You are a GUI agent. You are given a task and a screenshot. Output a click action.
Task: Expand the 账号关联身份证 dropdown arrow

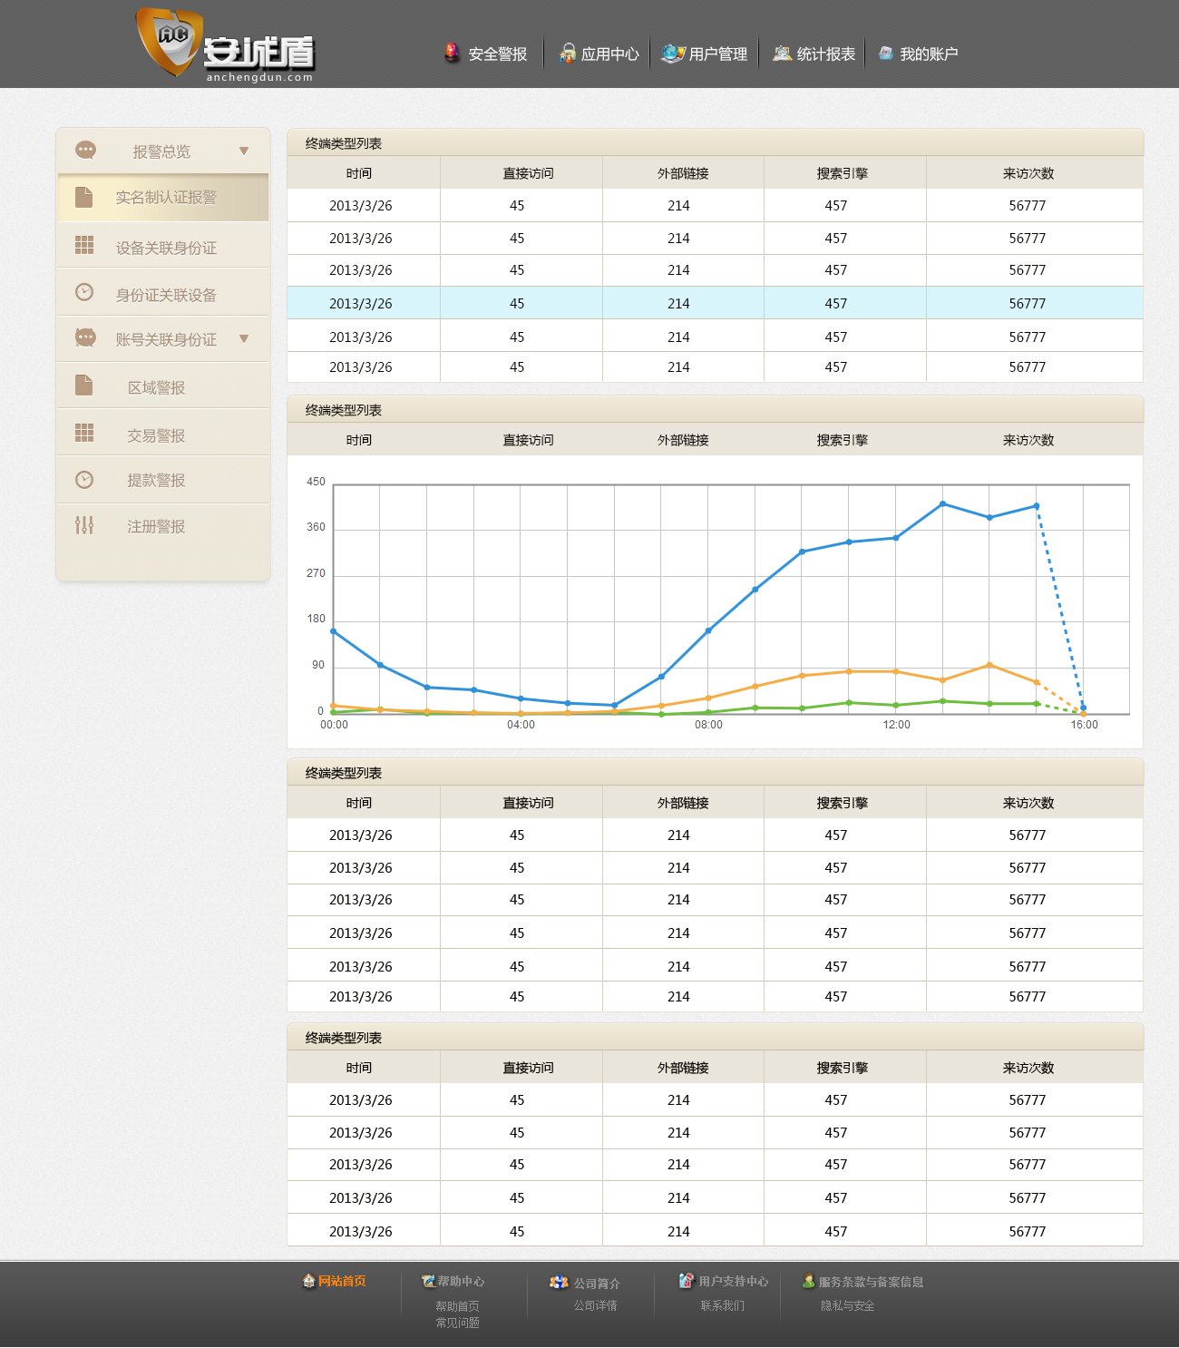(x=244, y=339)
